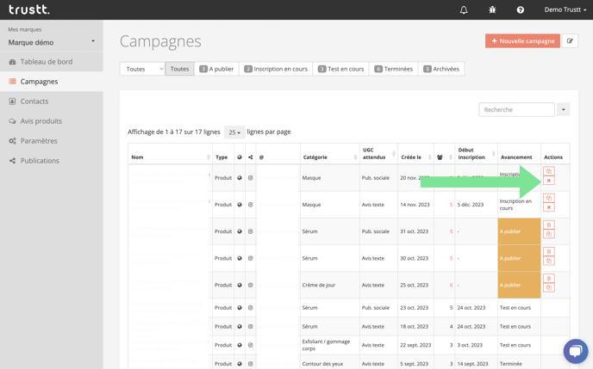Click the edit icon beside Nouvelle campagne
The height and width of the screenshot is (369, 593).
[570, 41]
